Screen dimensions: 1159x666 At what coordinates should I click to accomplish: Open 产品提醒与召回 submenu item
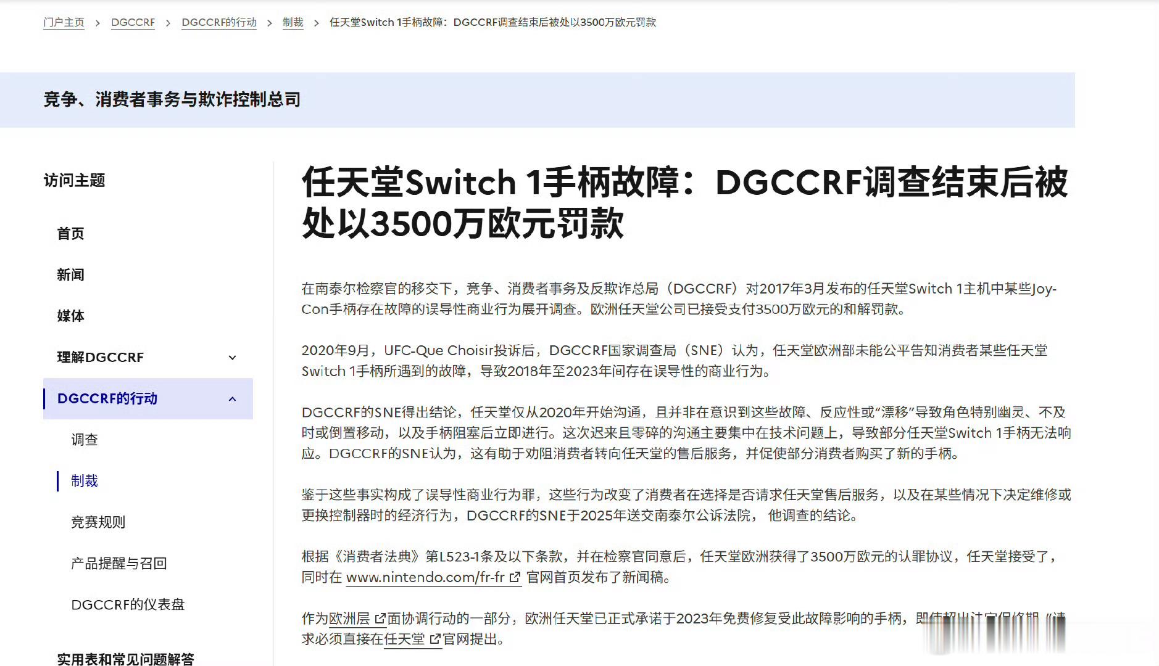point(119,563)
